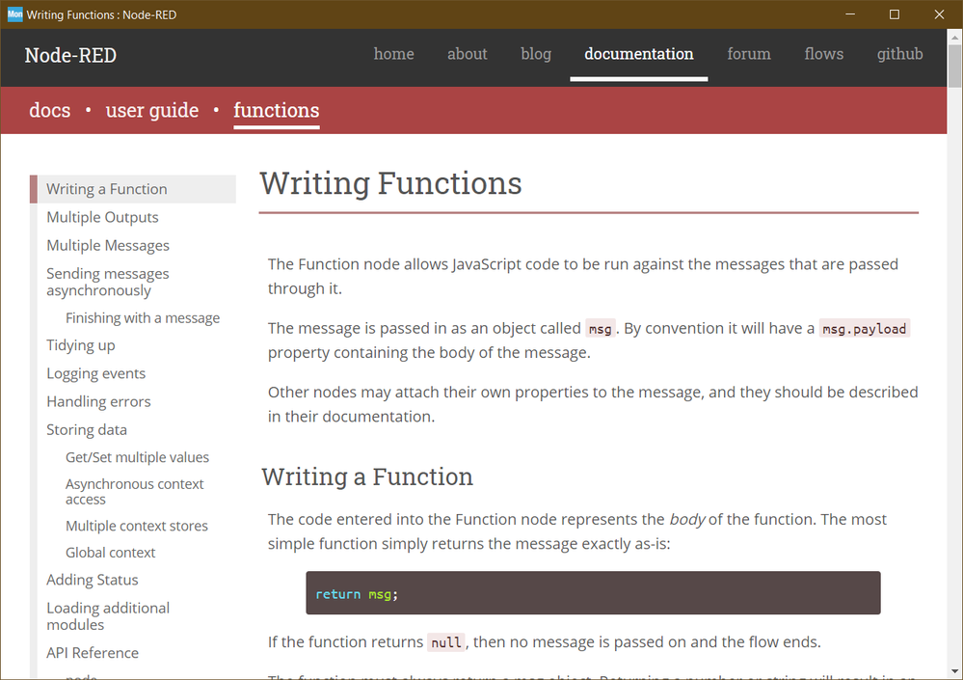This screenshot has height=680, width=963.
Task: Click the Node-RED site logo text
Action: [x=70, y=55]
